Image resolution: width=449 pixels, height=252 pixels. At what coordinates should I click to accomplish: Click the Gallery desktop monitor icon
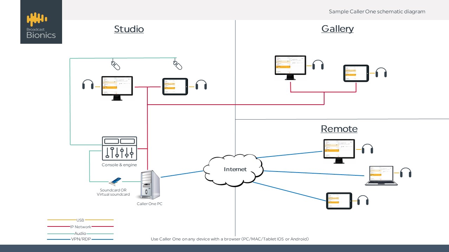(x=290, y=68)
